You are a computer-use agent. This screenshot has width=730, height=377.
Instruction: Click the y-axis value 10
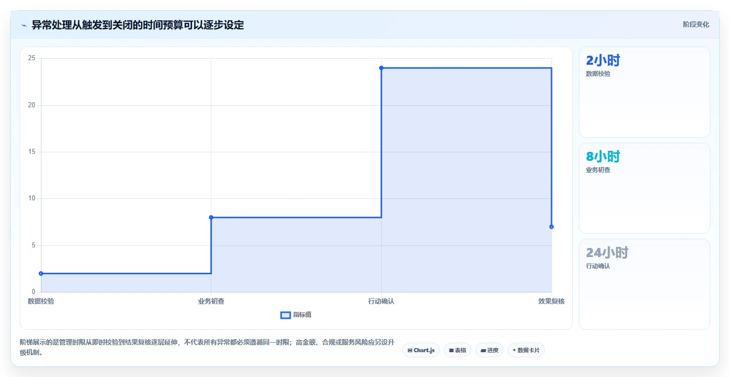(x=31, y=198)
